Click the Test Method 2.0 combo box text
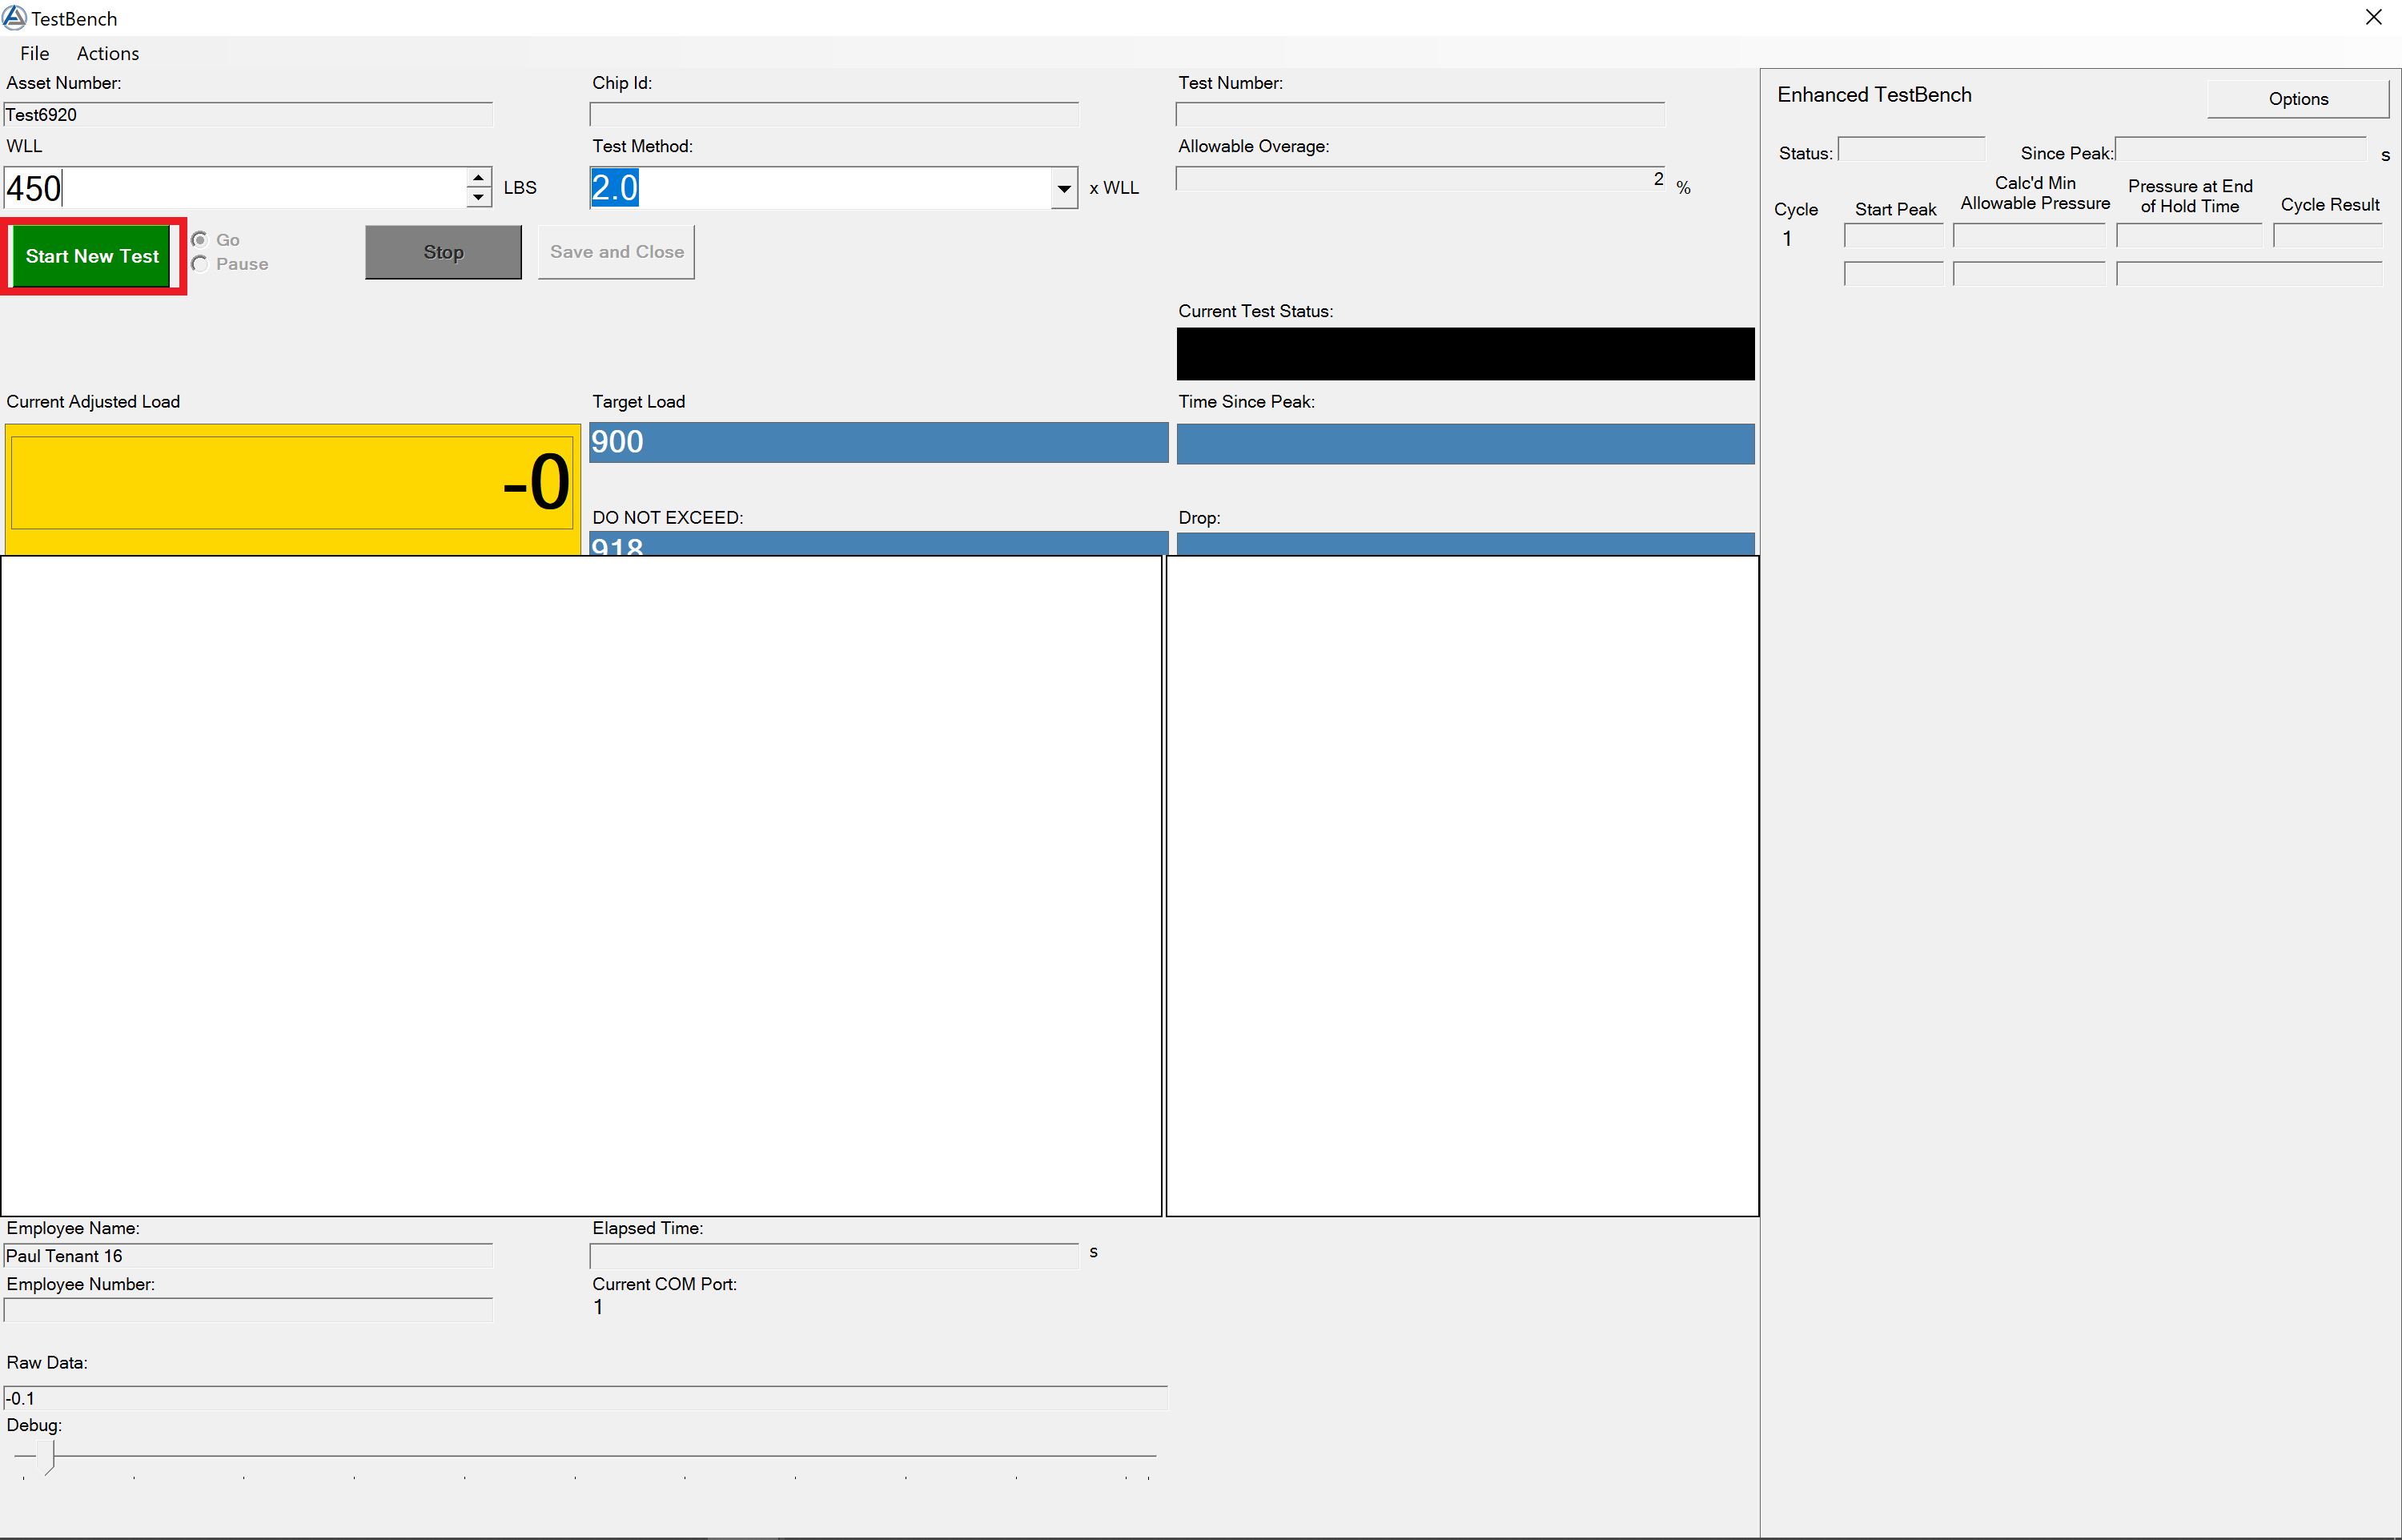This screenshot has width=2402, height=1540. (x=820, y=188)
